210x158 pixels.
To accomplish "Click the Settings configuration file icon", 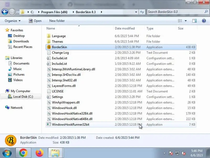I will (49, 97).
